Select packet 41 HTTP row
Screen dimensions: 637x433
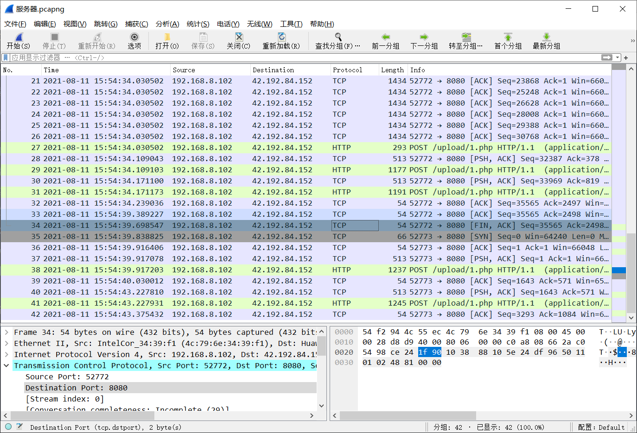(306, 303)
